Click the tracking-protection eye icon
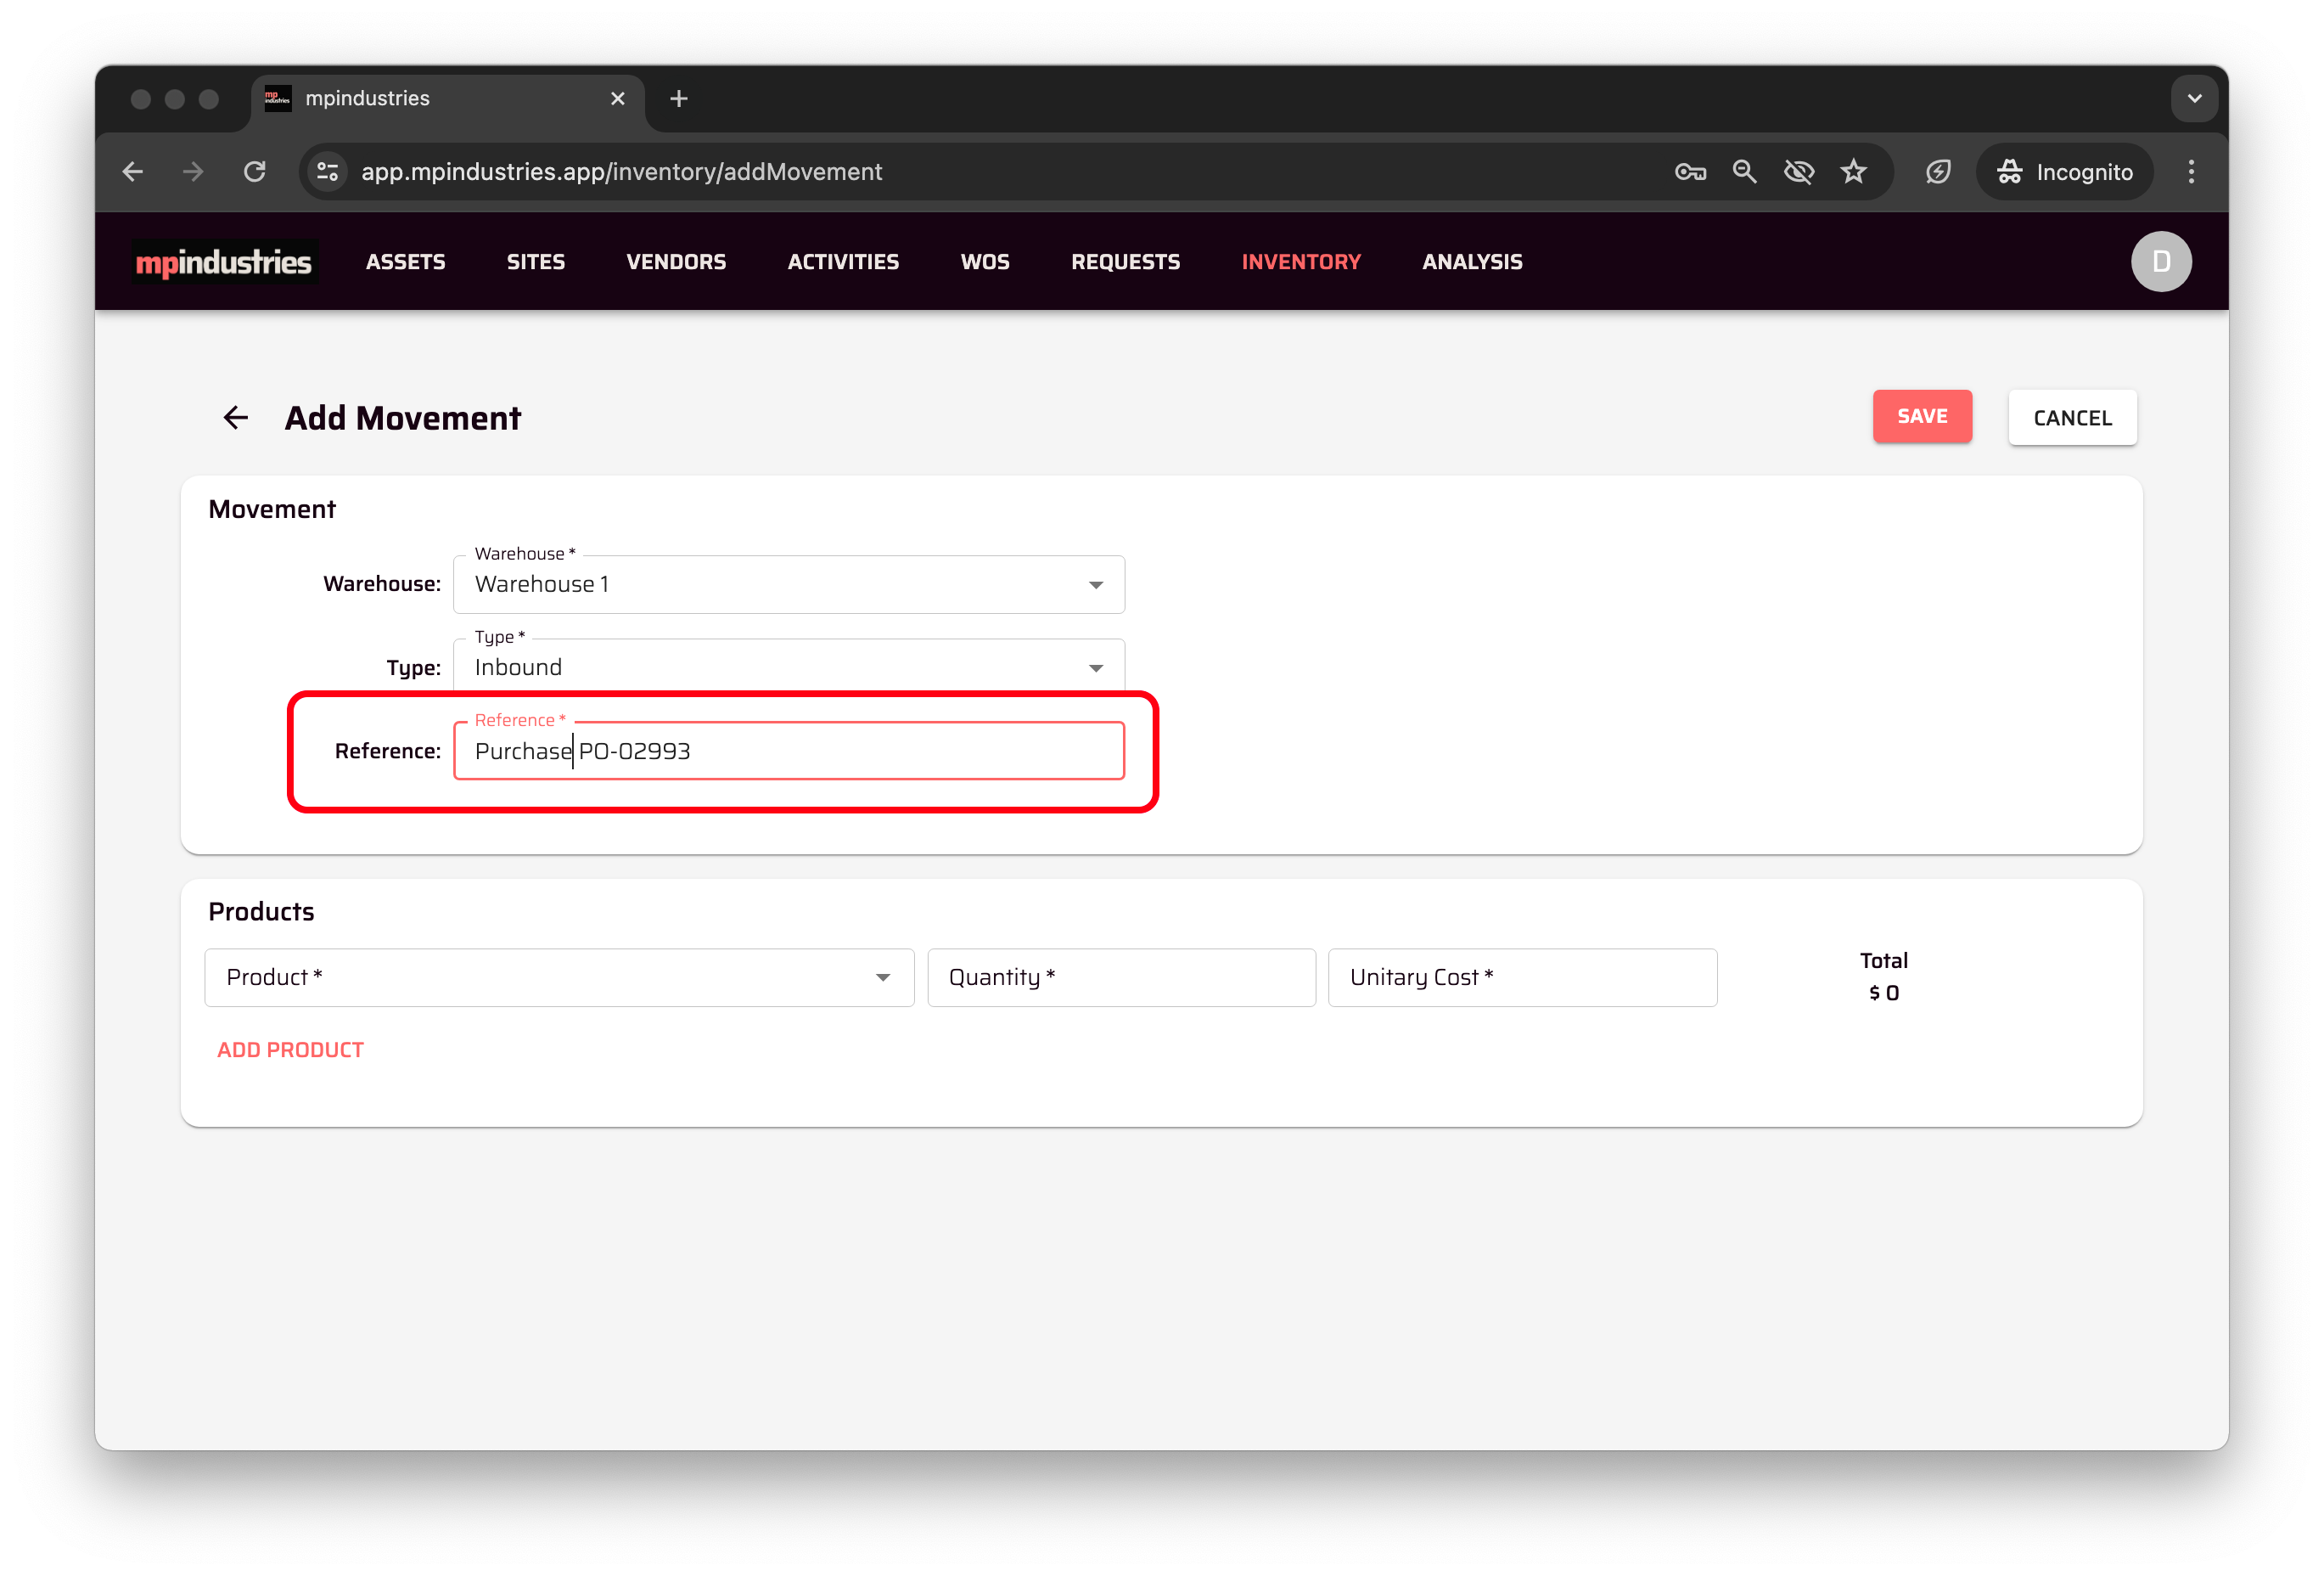Viewport: 2324px width, 1576px height. tap(1798, 172)
